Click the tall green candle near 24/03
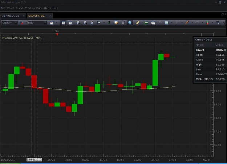 155,73
